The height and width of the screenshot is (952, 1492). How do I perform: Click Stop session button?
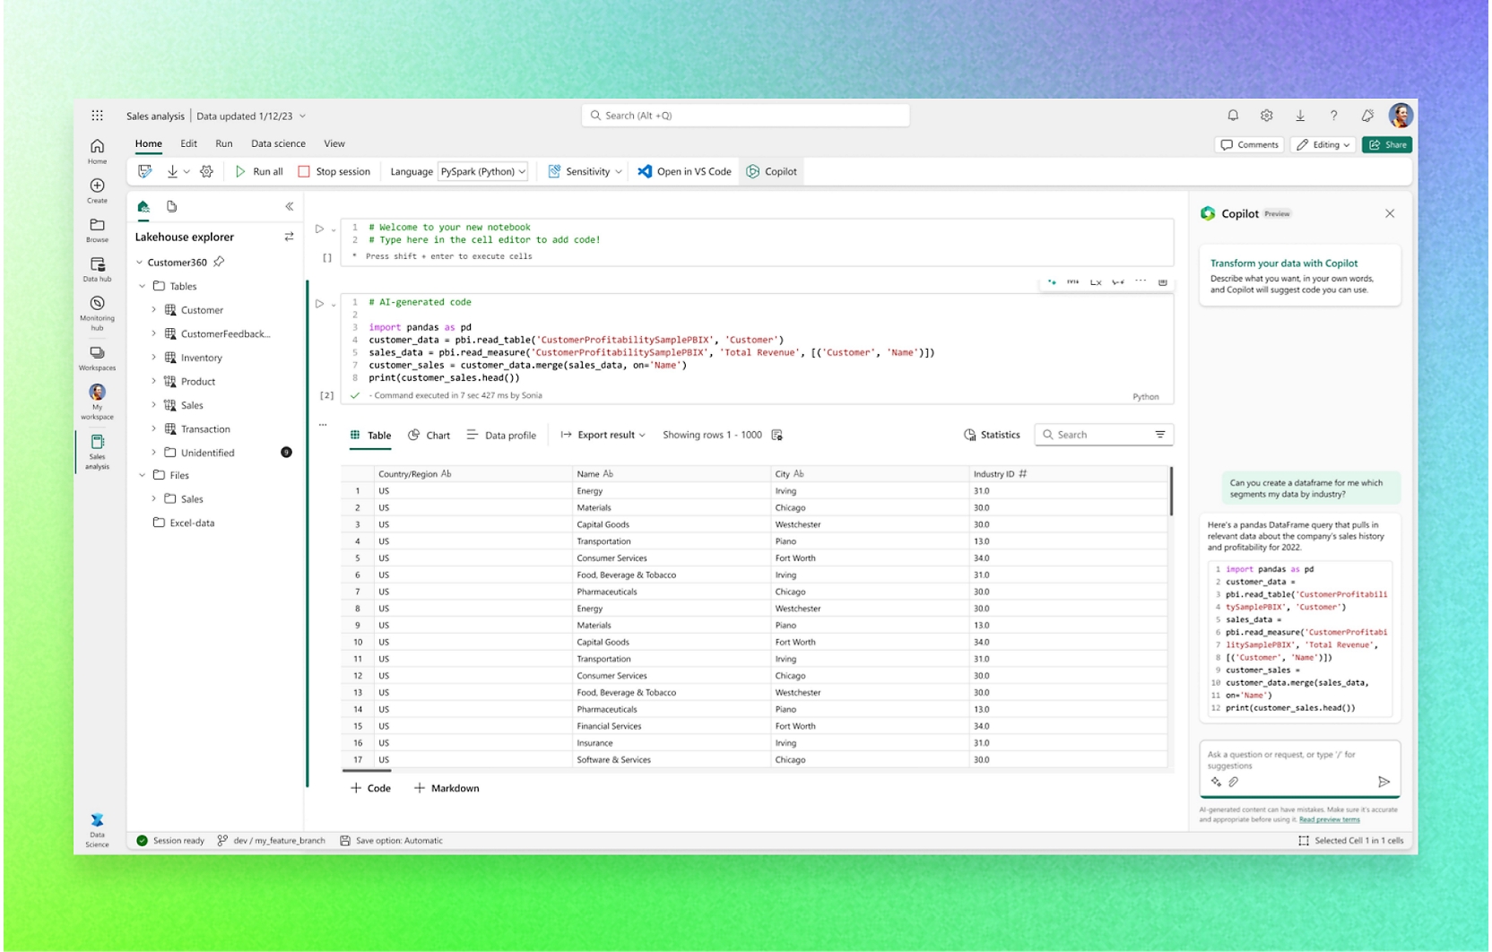334,171
